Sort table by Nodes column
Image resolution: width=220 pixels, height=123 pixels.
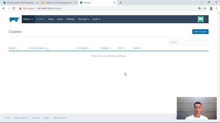click(x=107, y=48)
